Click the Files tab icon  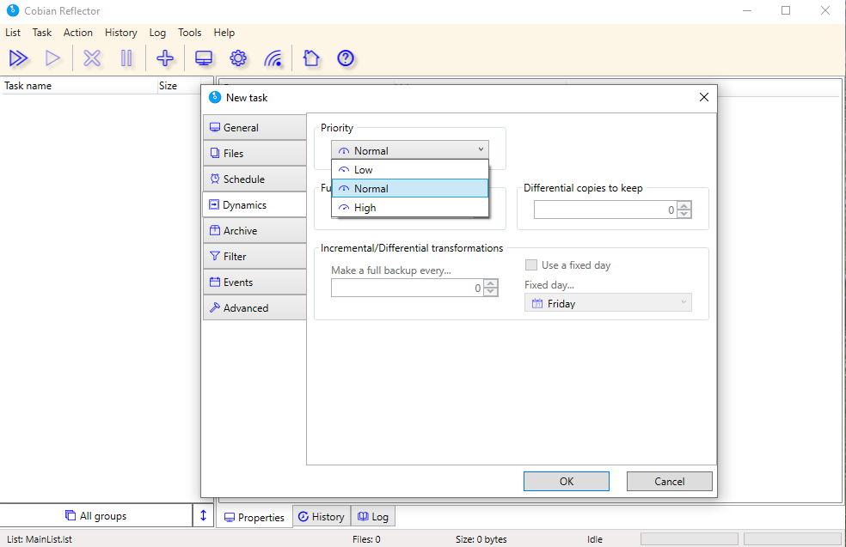pyautogui.click(x=215, y=153)
